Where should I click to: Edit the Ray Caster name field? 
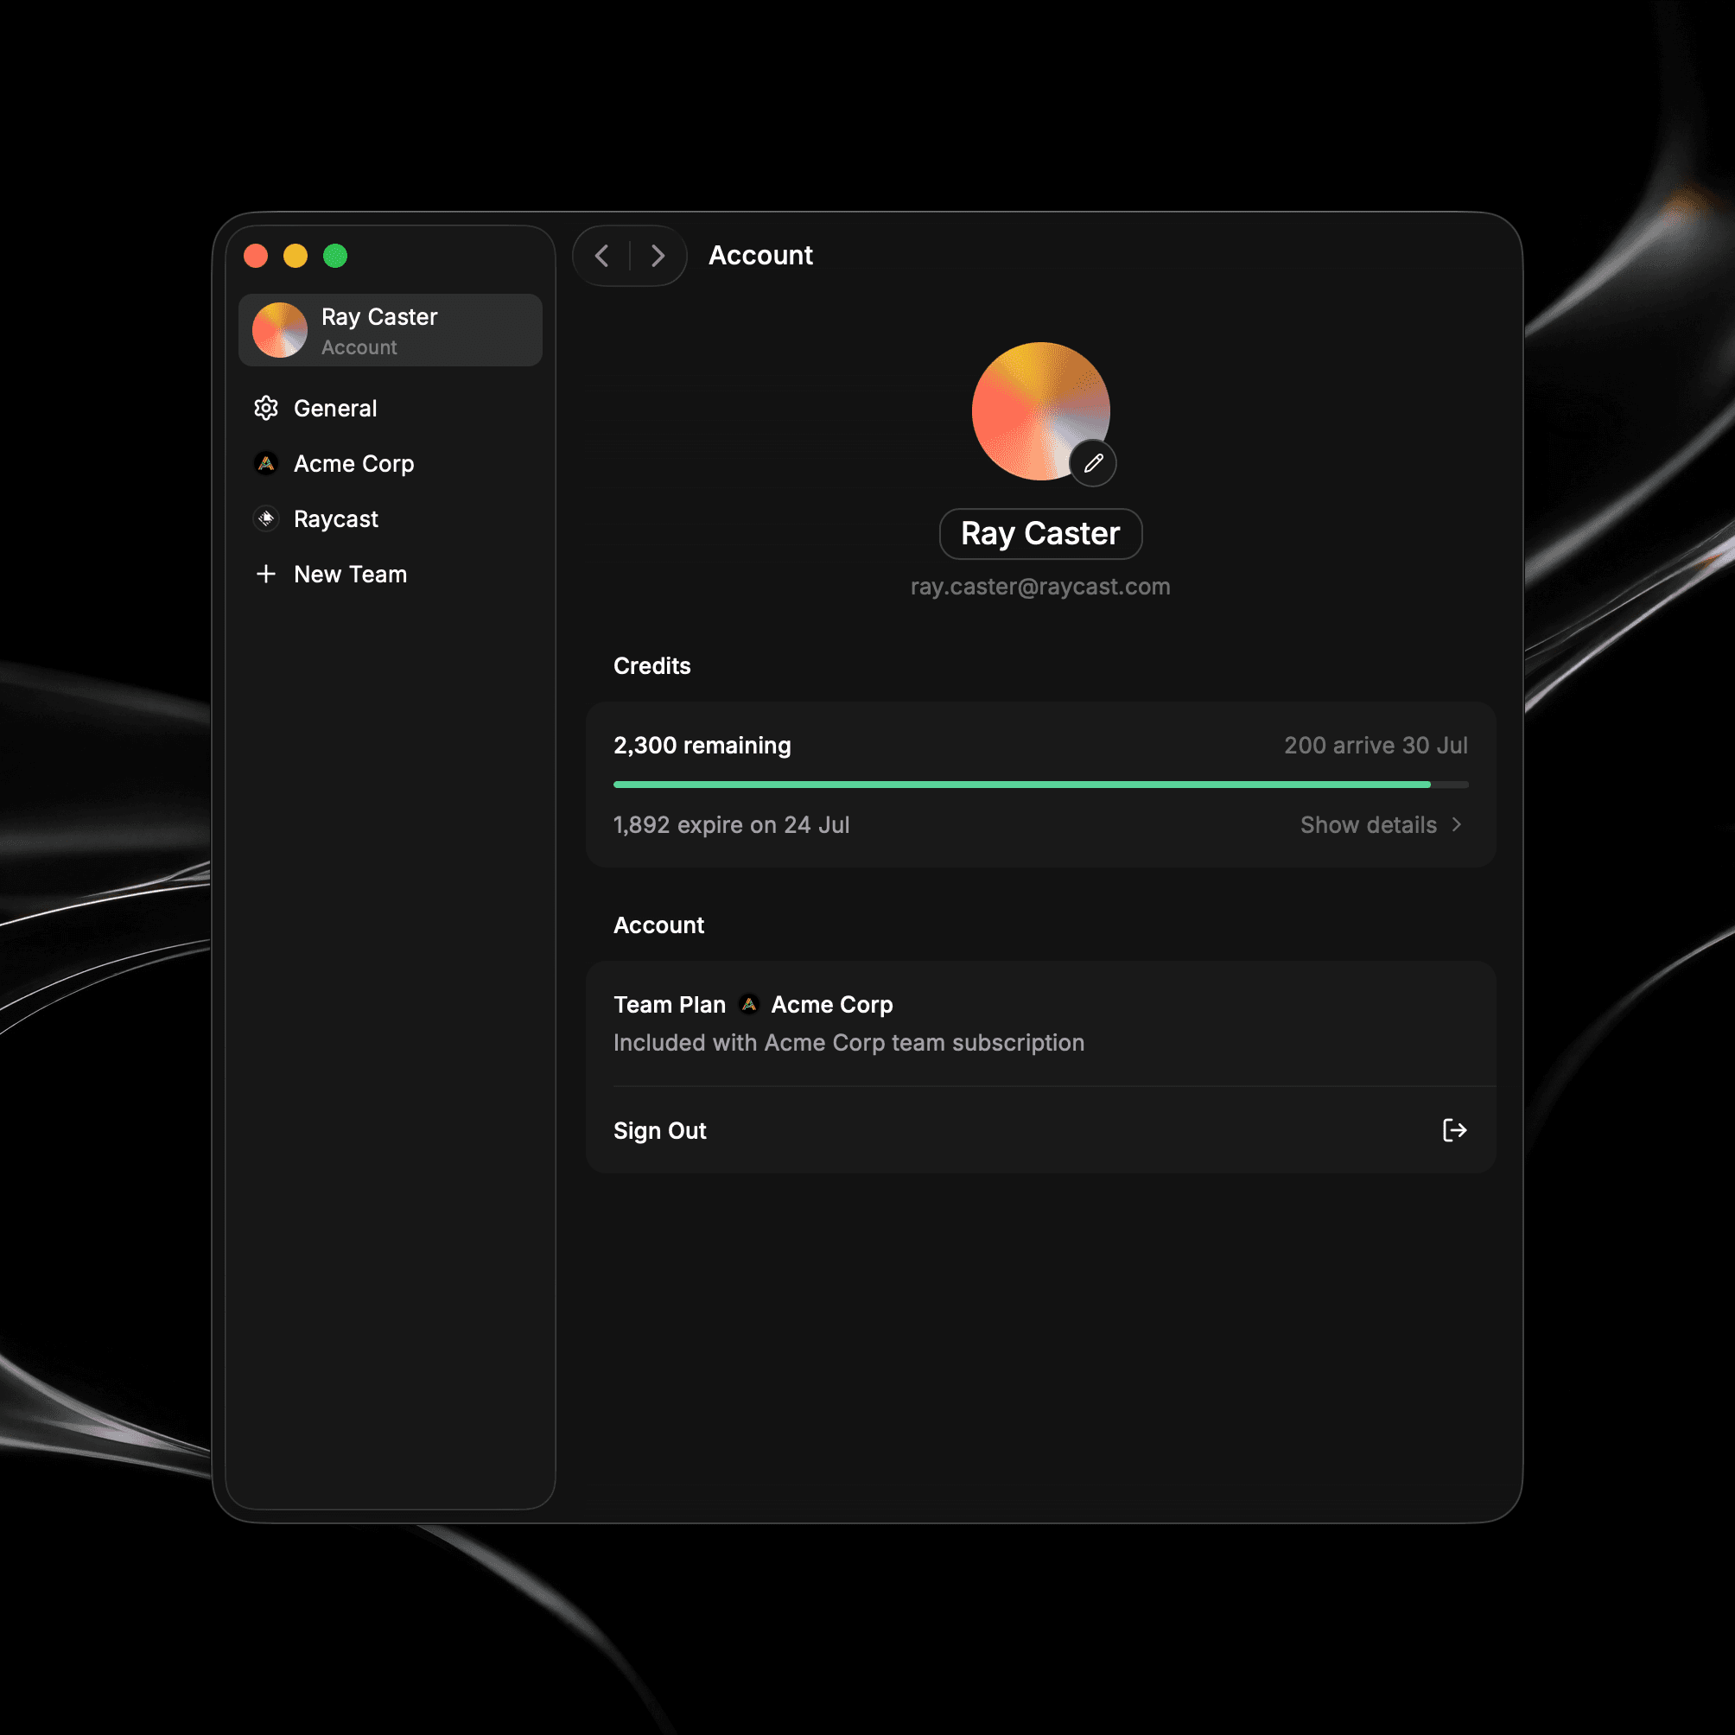click(1040, 533)
